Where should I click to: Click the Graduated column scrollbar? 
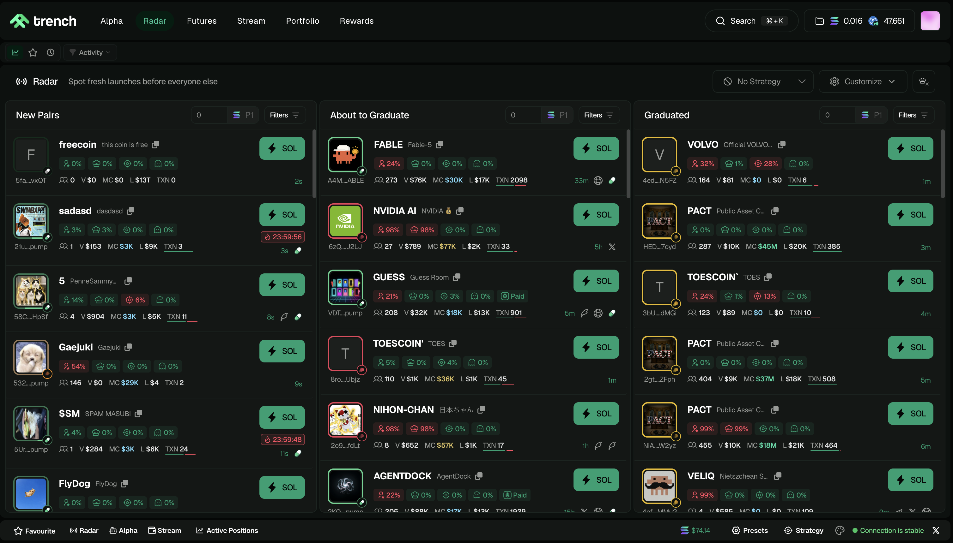943,164
